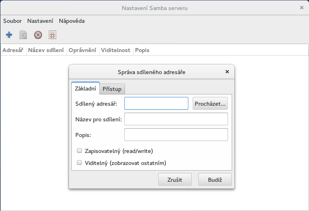Focus the Sdílený adresář text field
309x211 pixels.
156,103
